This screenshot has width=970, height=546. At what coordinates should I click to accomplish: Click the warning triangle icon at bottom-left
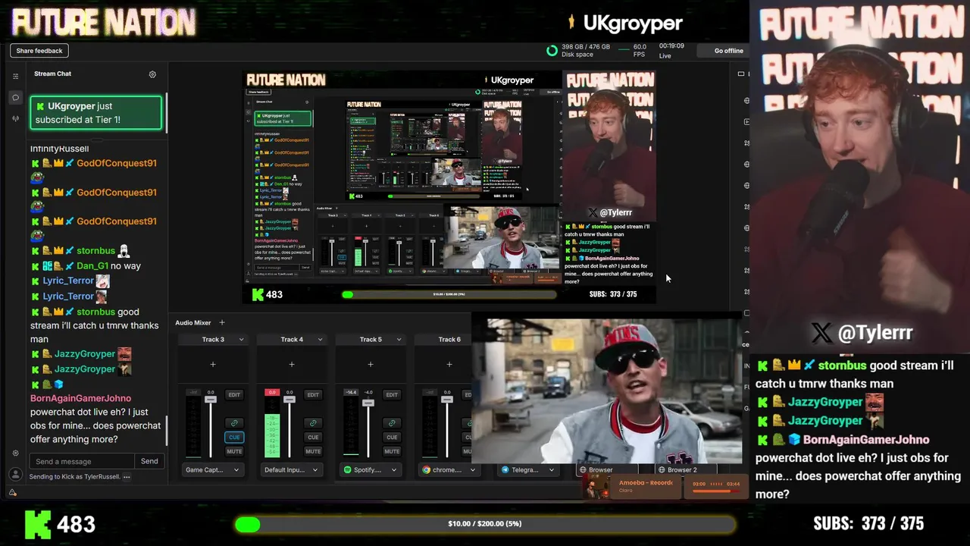click(x=12, y=493)
